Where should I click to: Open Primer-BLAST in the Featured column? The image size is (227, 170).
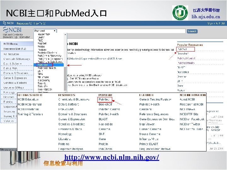click(149, 144)
